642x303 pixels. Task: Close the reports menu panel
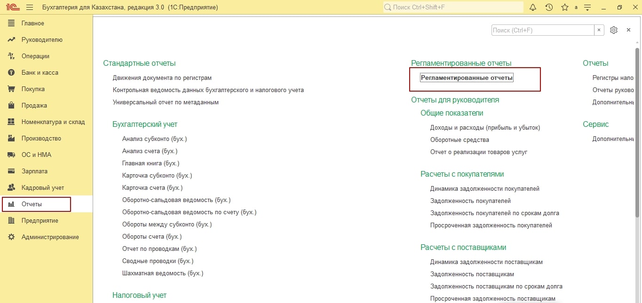628,30
